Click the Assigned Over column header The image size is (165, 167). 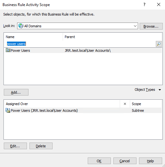[62, 104]
